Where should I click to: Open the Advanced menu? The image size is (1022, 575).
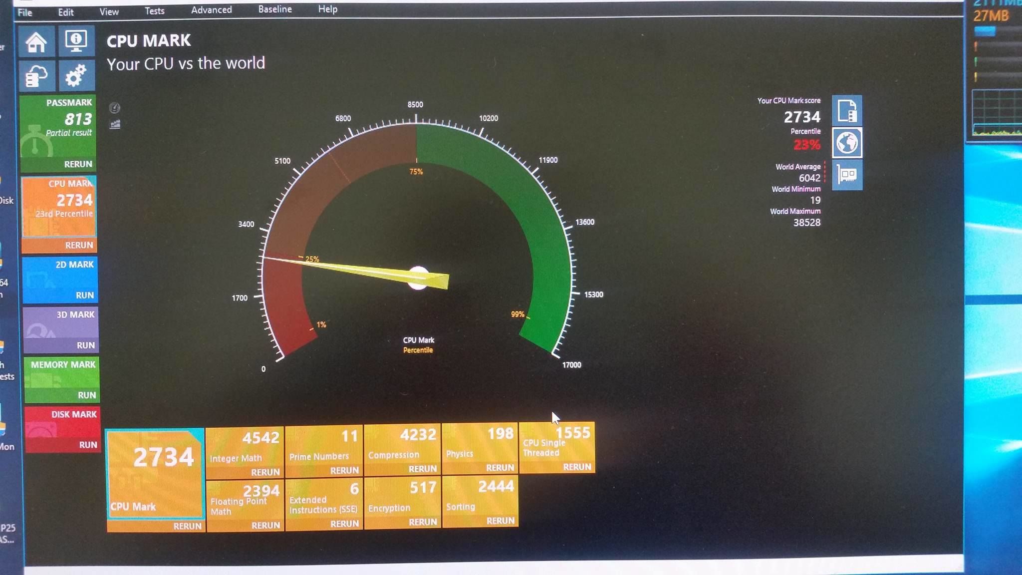tap(212, 9)
